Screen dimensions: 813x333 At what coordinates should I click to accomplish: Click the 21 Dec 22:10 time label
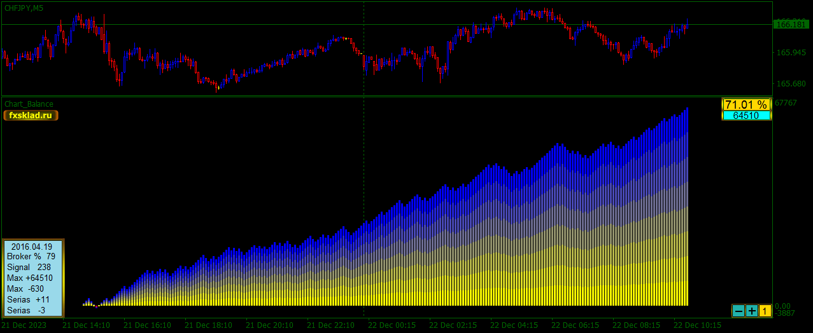[x=330, y=325]
